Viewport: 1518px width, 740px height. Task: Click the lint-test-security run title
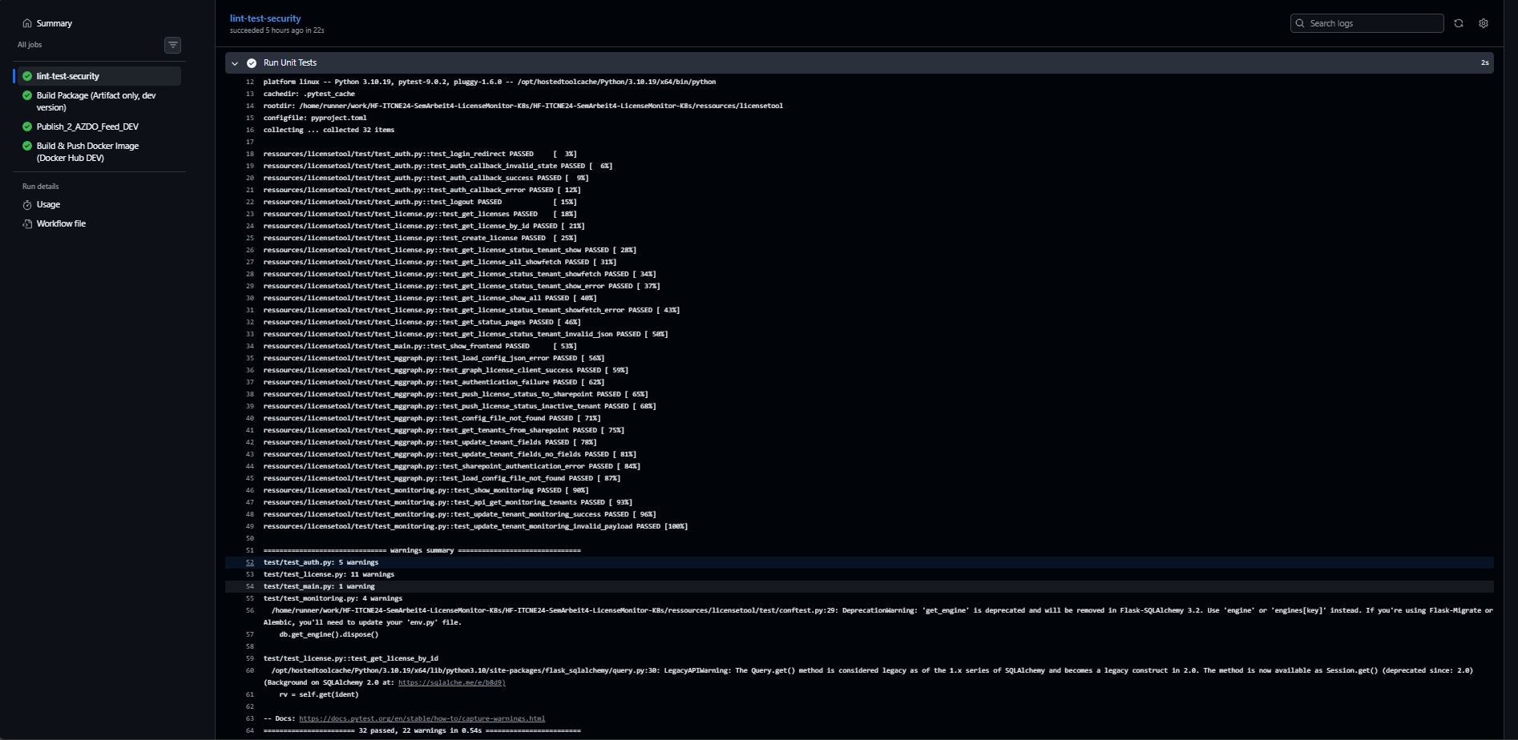pyautogui.click(x=264, y=18)
